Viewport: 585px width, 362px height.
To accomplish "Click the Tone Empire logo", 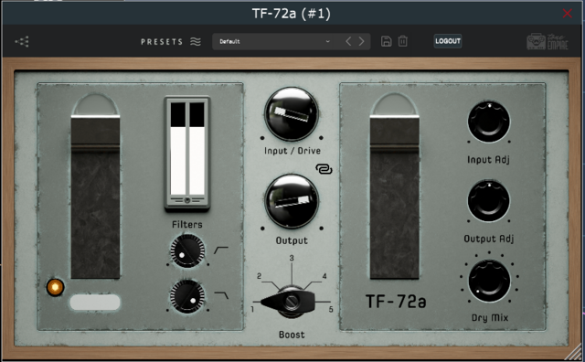I will [x=548, y=41].
